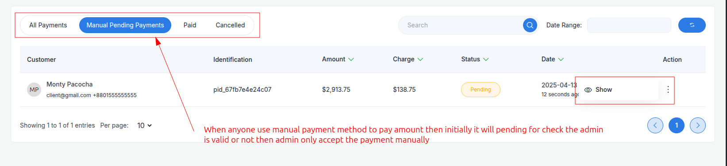Image resolution: width=727 pixels, height=166 pixels.
Task: Sort by Status column chevron
Action: pos(486,59)
